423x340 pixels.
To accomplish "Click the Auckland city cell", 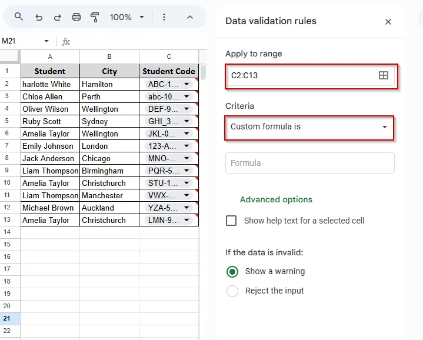I will [109, 208].
